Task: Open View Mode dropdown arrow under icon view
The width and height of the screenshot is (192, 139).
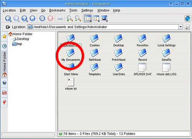Action: (91, 21)
